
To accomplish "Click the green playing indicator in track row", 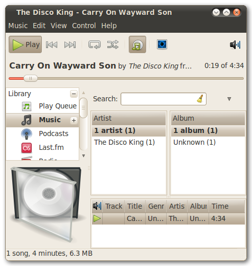I will (97, 218).
